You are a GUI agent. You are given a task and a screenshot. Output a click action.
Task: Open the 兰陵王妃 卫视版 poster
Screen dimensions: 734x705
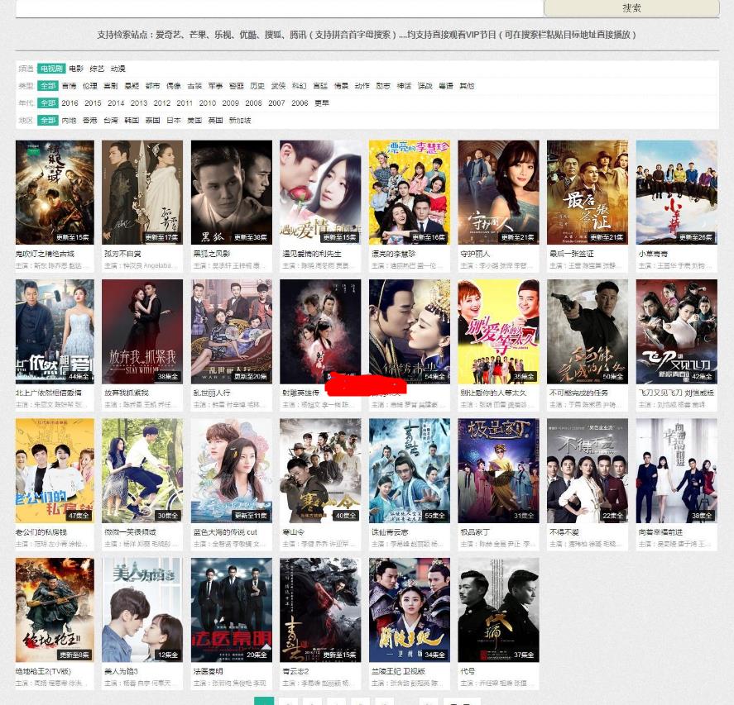410,610
